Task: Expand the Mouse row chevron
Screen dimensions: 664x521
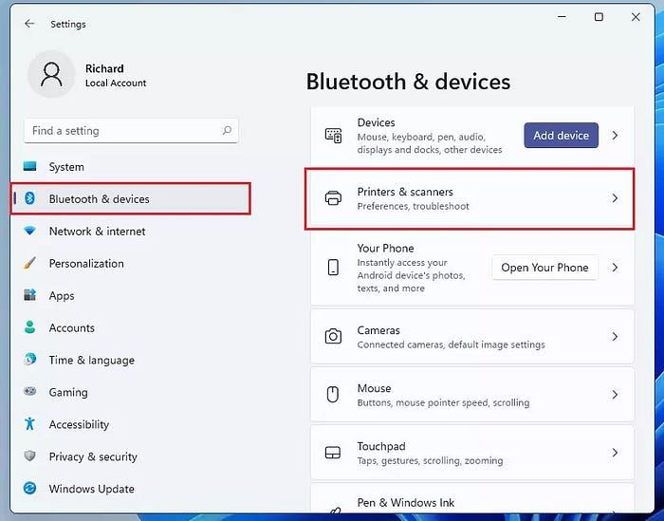Action: pos(615,395)
